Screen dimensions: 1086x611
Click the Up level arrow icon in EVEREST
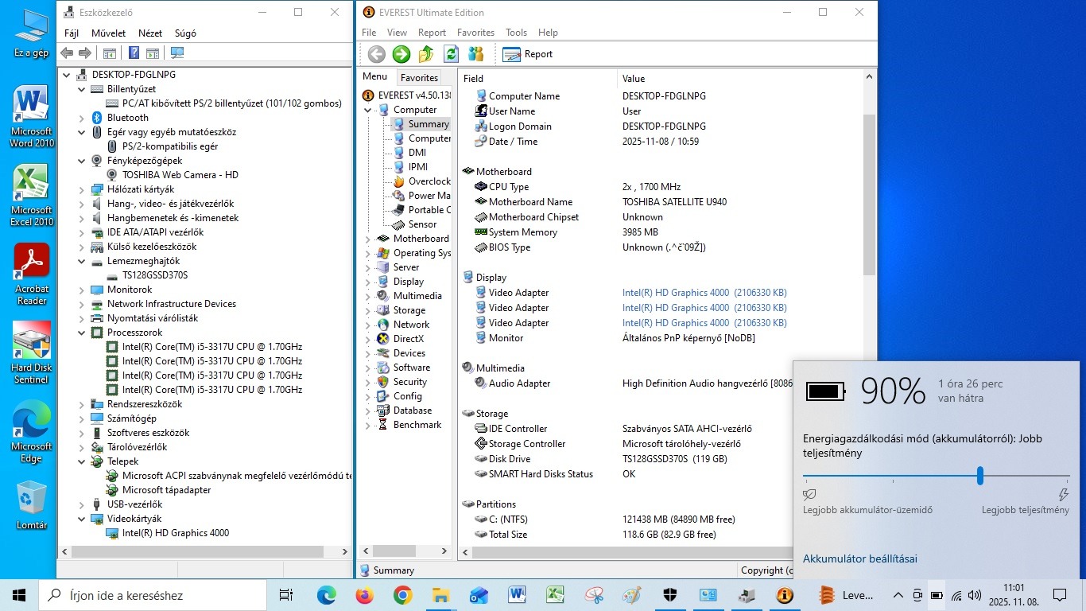click(426, 54)
